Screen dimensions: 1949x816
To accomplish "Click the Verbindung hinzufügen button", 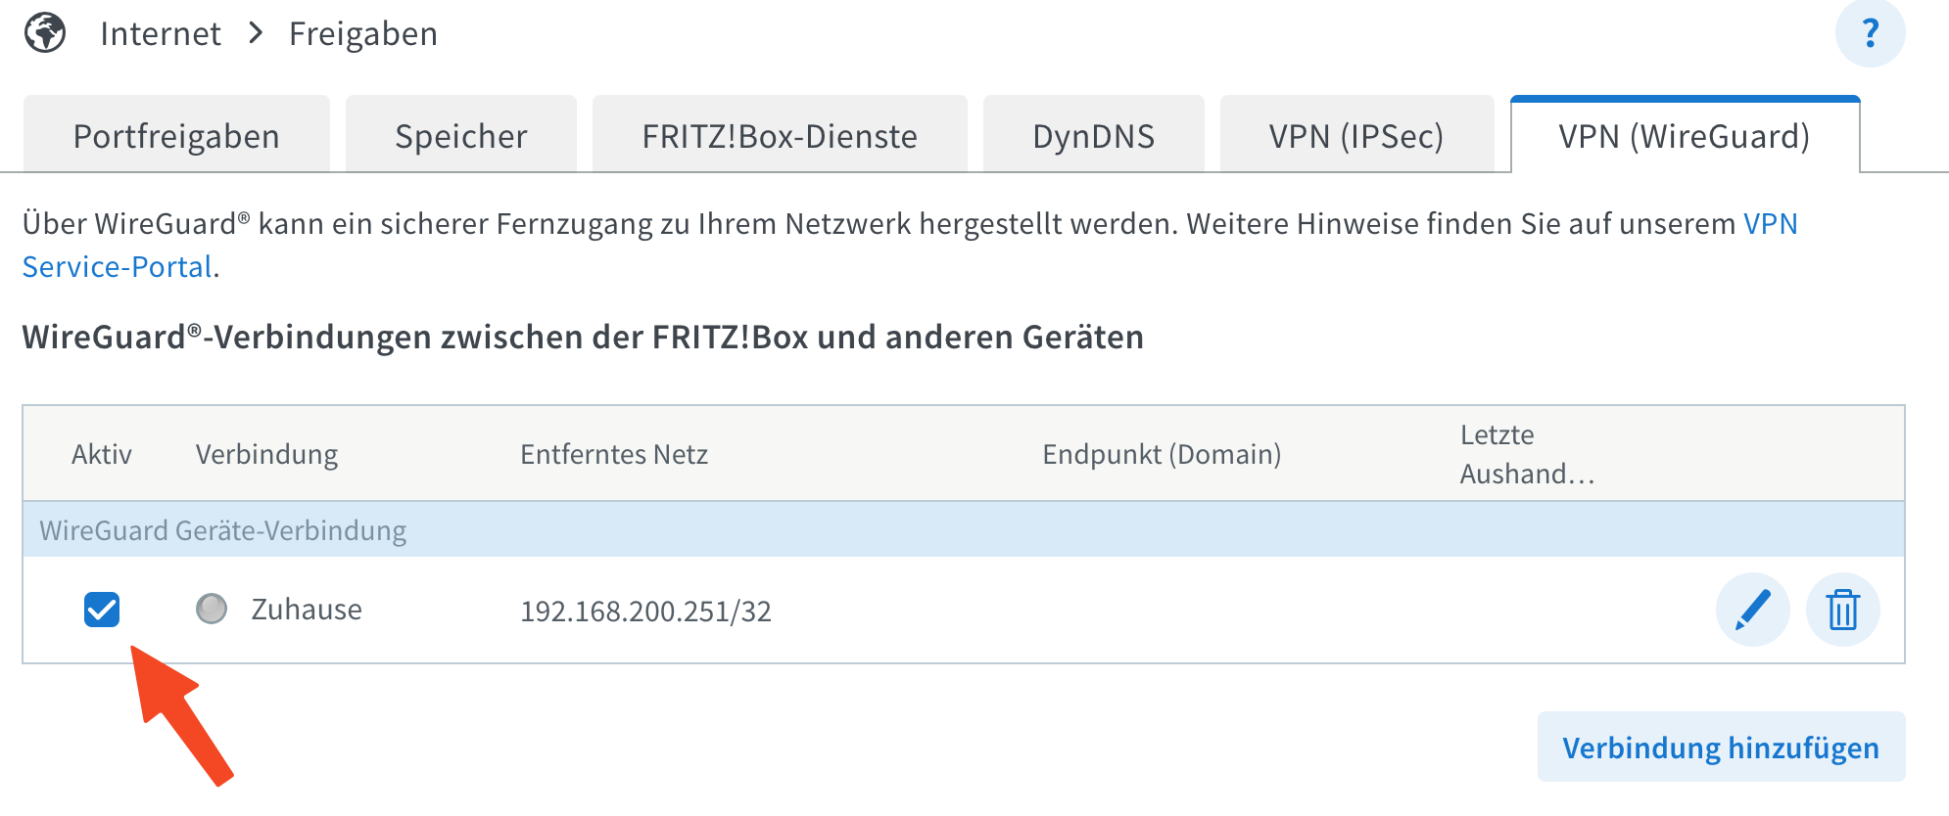I will click(x=1720, y=748).
